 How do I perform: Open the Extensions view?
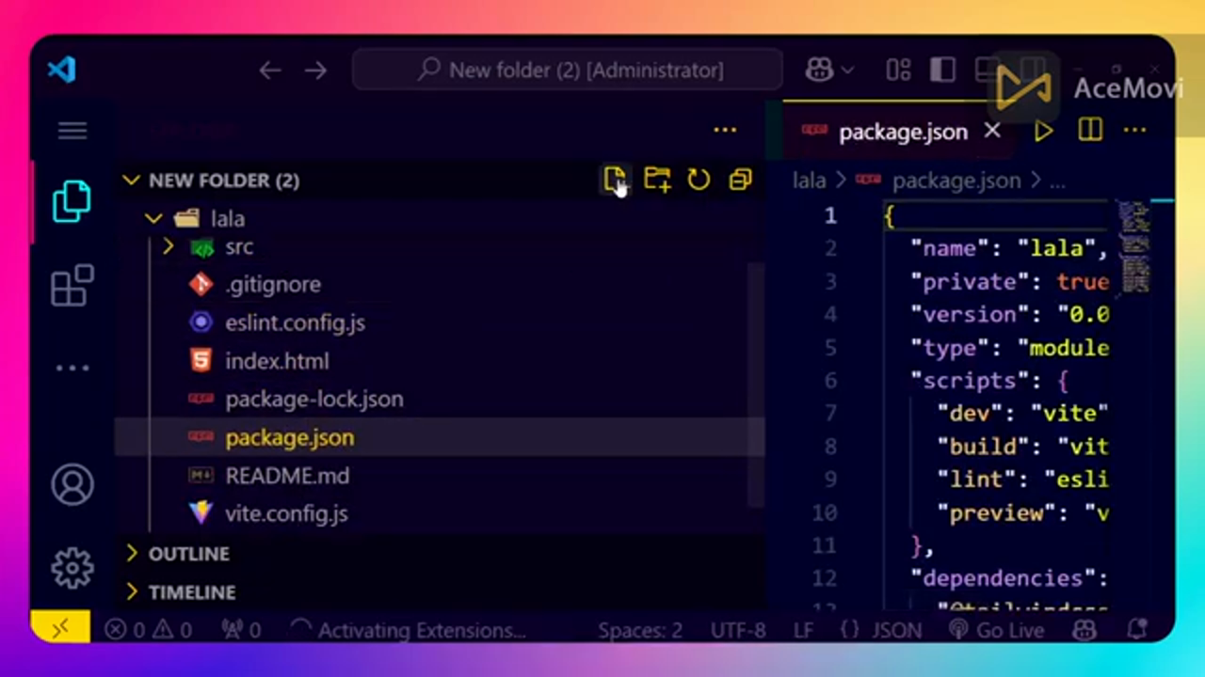[x=72, y=286]
